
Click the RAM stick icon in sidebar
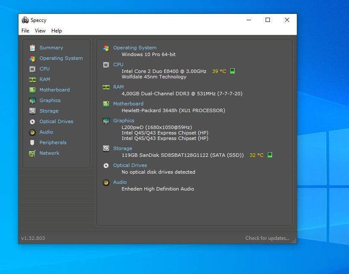click(32, 80)
